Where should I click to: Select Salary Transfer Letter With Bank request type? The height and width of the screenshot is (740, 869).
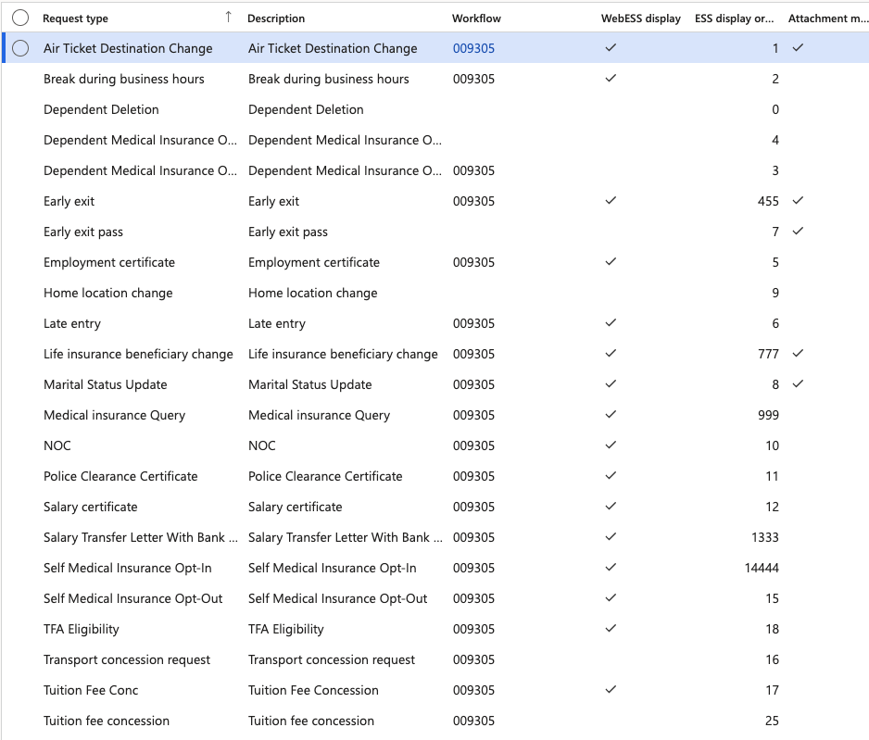(x=140, y=537)
